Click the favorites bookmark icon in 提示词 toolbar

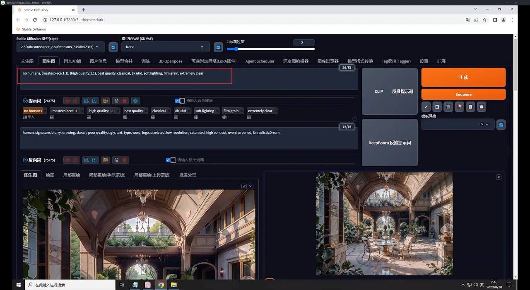tap(94, 101)
